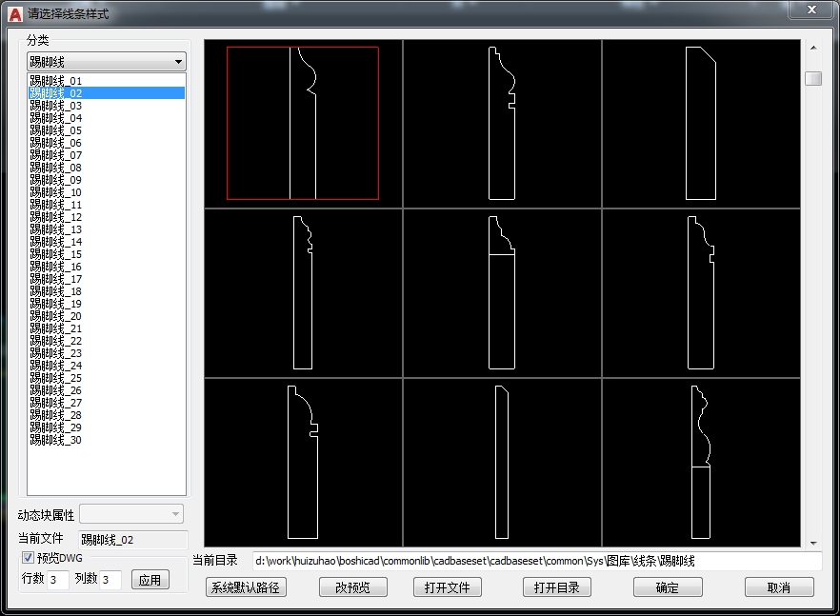Select 踢脚线_21 in the list

coord(106,328)
